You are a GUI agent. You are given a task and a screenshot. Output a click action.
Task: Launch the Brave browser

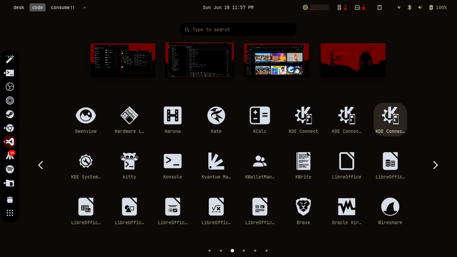[x=303, y=211]
